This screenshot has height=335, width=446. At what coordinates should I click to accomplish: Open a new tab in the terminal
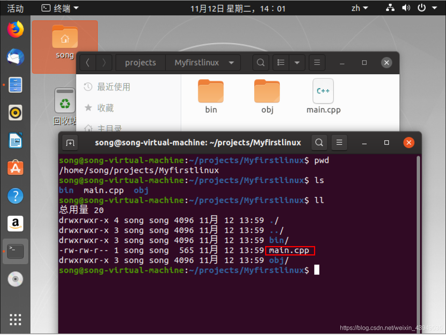point(70,143)
